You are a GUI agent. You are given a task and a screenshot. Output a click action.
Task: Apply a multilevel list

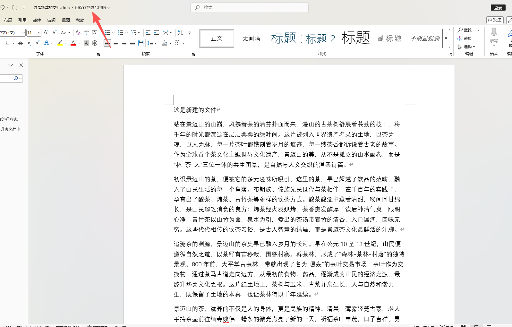[134, 32]
